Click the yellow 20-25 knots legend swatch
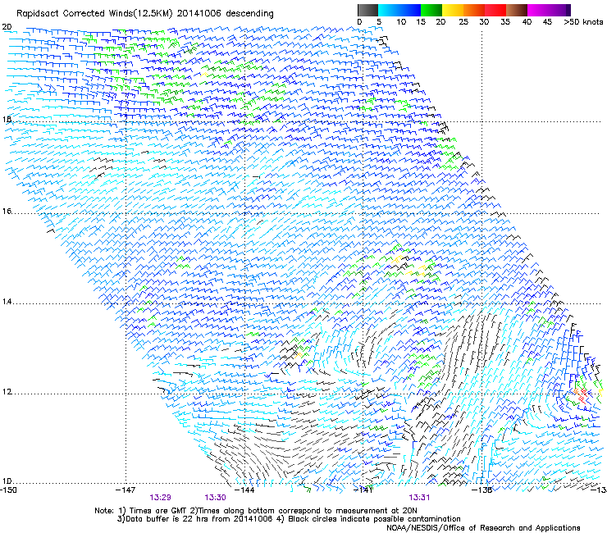 (453, 10)
